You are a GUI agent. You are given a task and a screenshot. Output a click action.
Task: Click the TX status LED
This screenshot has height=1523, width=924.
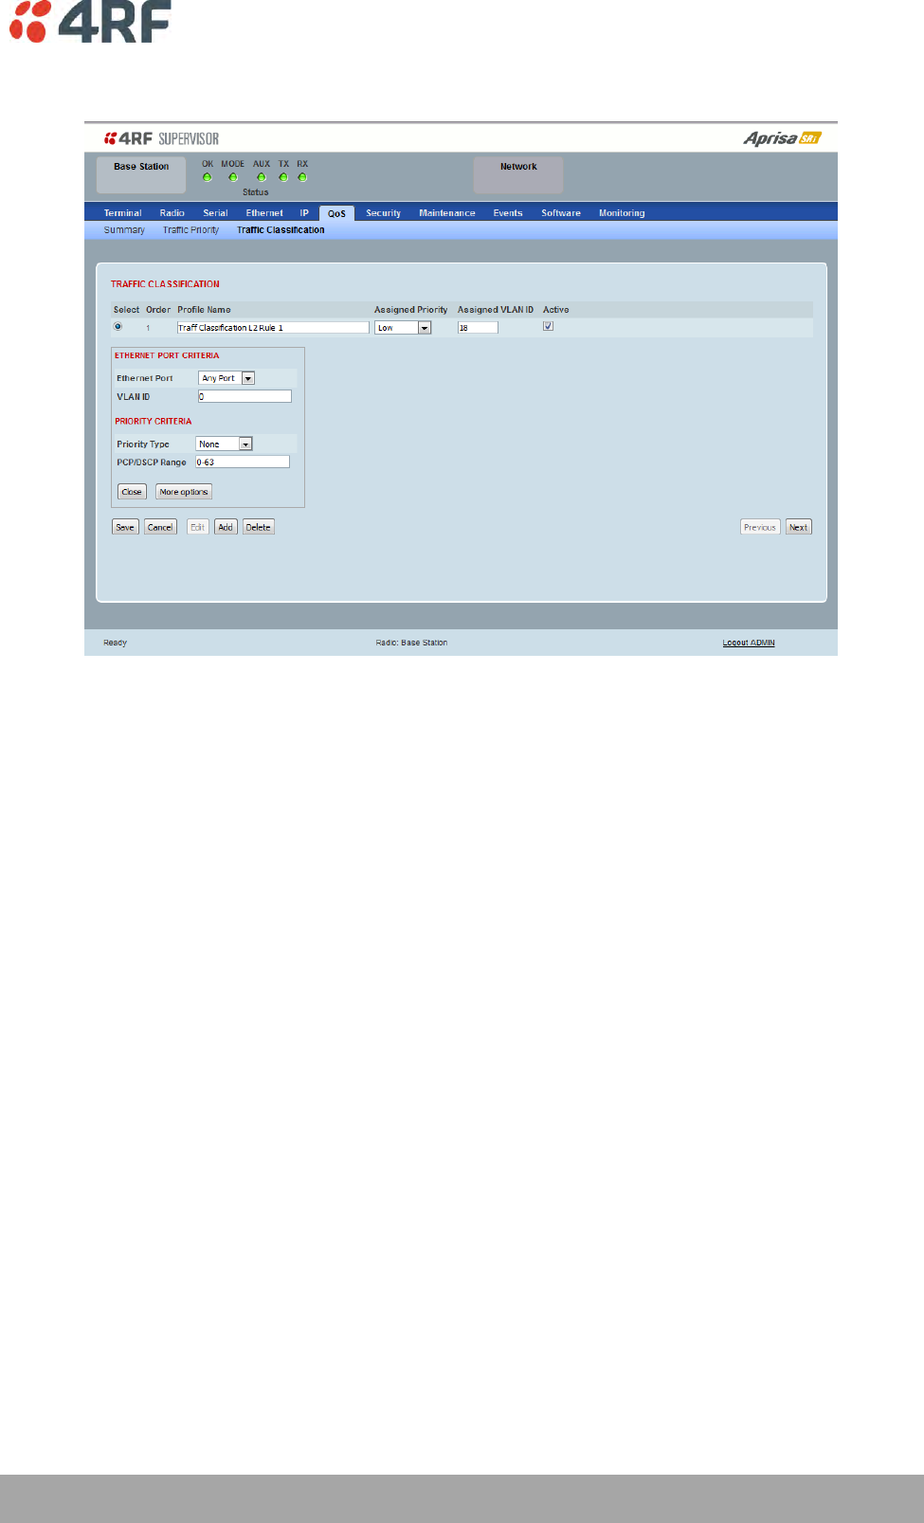click(x=283, y=177)
